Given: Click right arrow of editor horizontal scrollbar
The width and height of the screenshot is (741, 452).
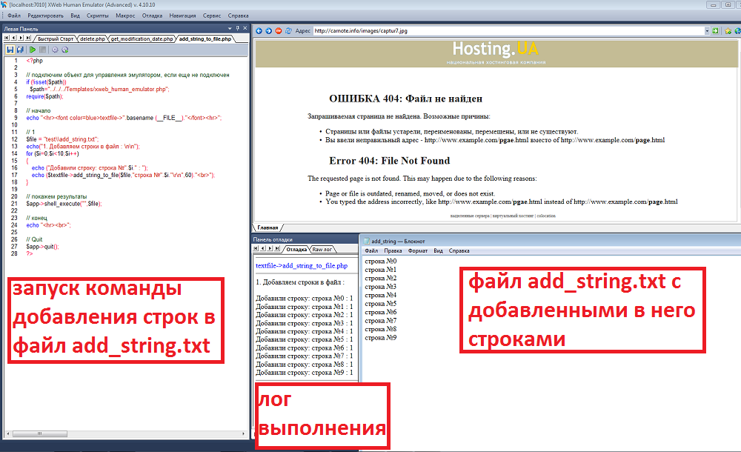Looking at the screenshot, I should [x=243, y=433].
